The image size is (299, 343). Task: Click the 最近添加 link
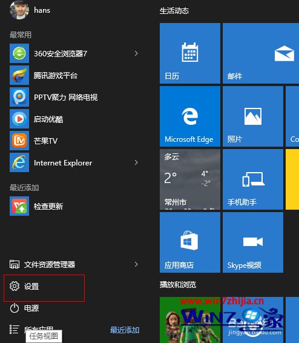(125, 330)
